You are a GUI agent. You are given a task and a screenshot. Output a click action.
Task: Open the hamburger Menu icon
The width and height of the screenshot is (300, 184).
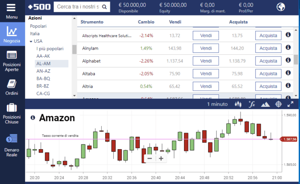point(11,8)
